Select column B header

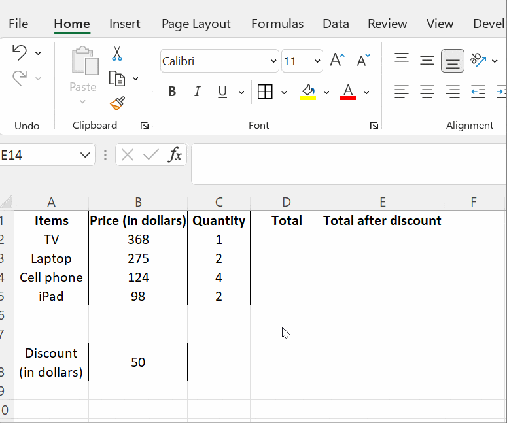click(x=138, y=202)
